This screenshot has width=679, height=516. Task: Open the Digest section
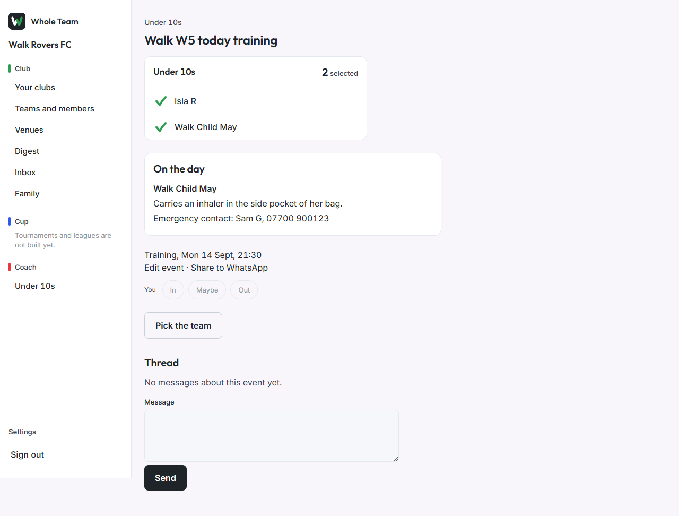[x=27, y=151]
